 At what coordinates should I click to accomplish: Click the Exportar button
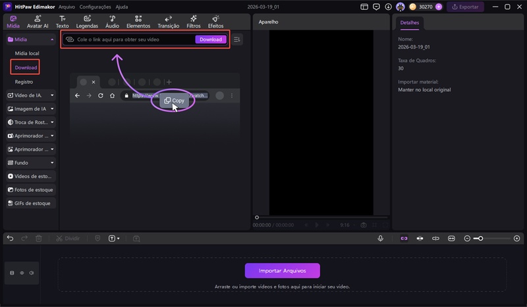click(465, 7)
